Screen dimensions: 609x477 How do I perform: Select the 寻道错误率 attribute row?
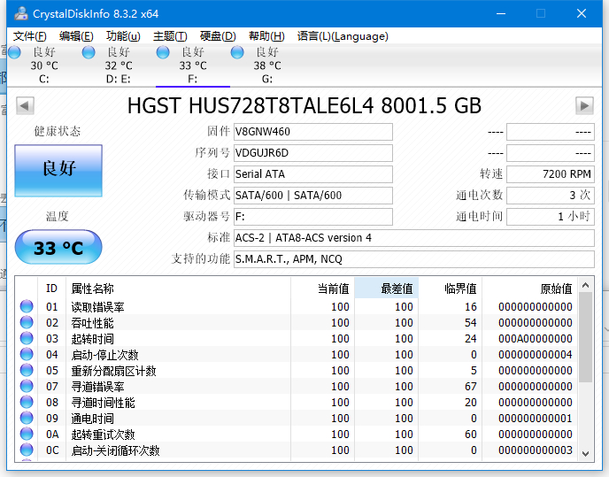(x=297, y=386)
